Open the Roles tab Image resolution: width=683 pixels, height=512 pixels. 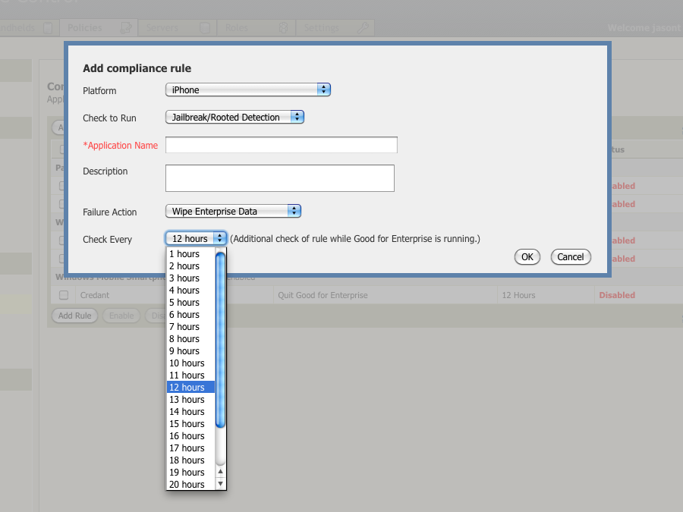tap(257, 28)
